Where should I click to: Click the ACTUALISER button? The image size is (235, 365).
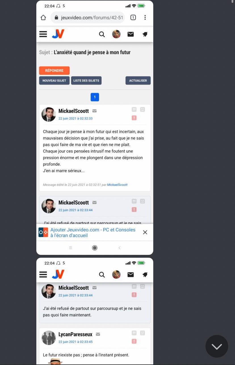coord(138,81)
